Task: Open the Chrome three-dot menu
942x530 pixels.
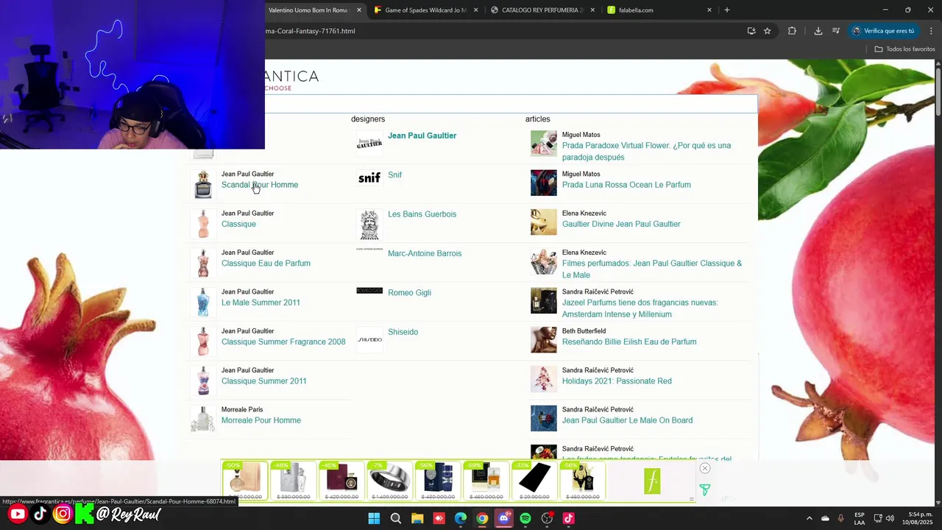Action: [931, 31]
